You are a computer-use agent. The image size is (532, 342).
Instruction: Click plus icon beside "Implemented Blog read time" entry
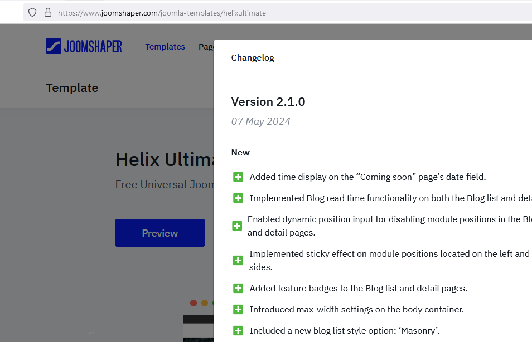[238, 198]
